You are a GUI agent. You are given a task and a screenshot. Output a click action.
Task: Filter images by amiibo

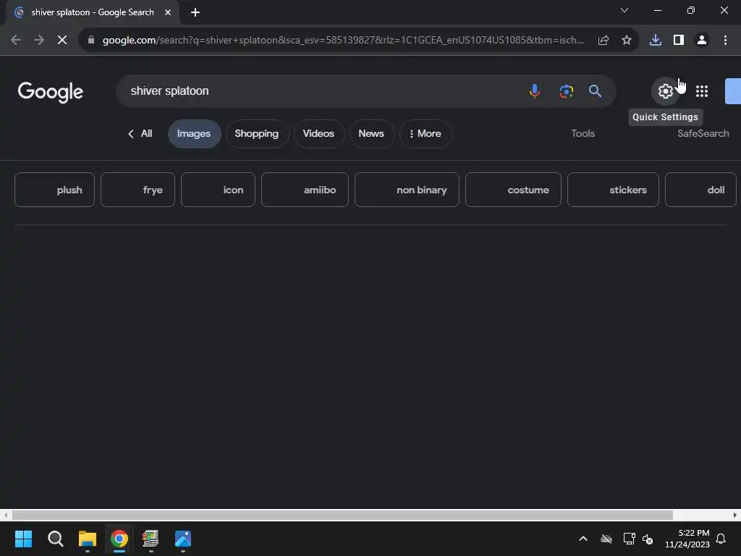(x=305, y=190)
